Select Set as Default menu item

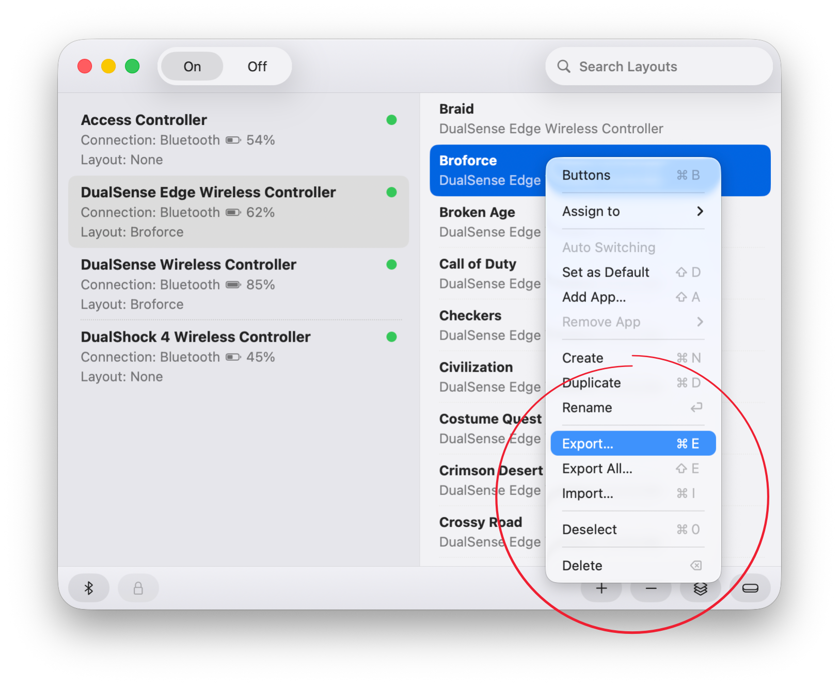click(x=633, y=272)
